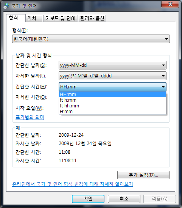
Task: Confirm with the 확인 button
Action: pos(88,199)
